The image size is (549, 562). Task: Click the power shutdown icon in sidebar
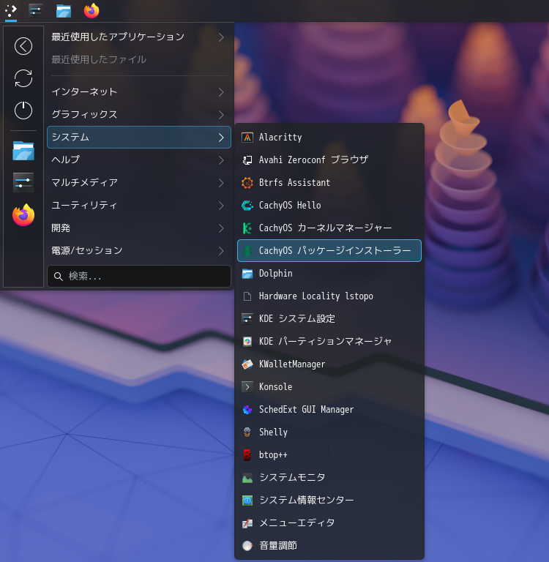click(x=23, y=110)
